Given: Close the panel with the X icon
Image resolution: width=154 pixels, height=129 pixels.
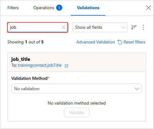Looking at the screenshot, I should click(x=148, y=8).
